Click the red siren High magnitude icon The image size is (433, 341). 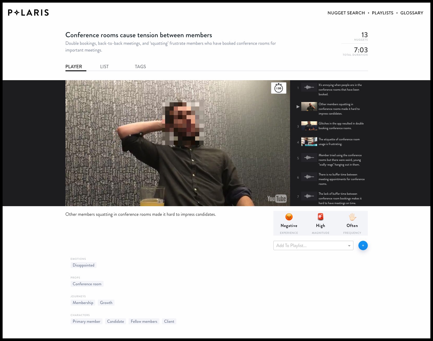click(320, 217)
